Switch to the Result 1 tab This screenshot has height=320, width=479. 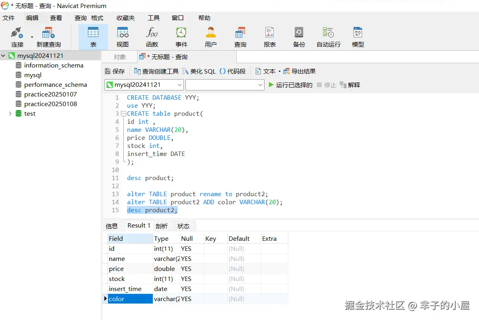point(139,226)
